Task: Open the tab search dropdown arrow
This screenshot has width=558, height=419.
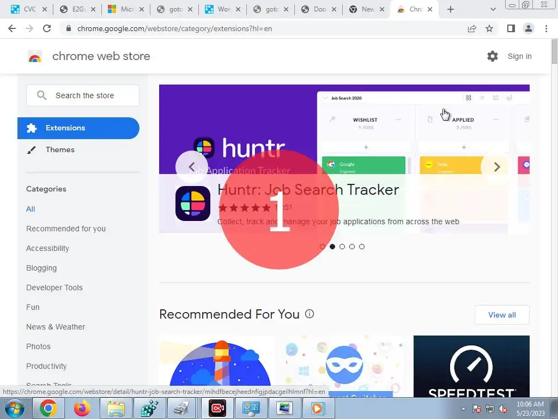Action: pyautogui.click(x=493, y=9)
